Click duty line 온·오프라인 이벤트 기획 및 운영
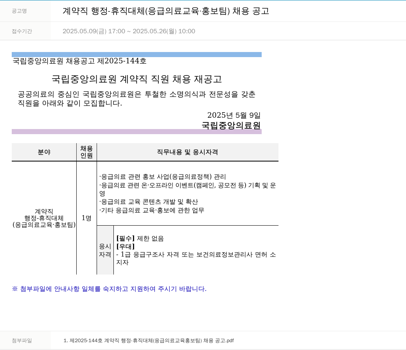406x350 pixels. [188, 189]
